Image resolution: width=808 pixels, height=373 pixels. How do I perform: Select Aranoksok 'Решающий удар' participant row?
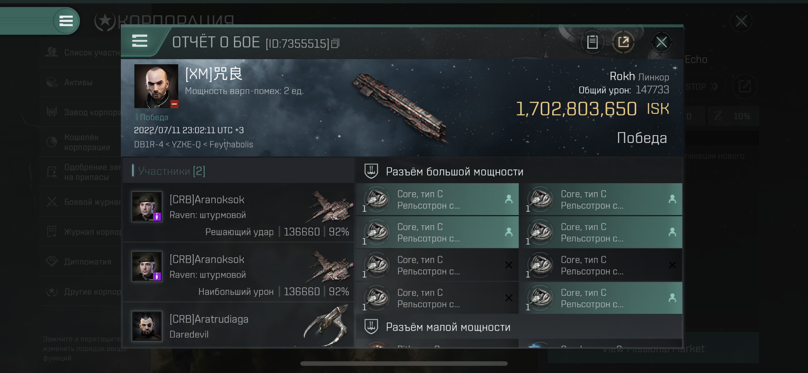[x=238, y=213]
